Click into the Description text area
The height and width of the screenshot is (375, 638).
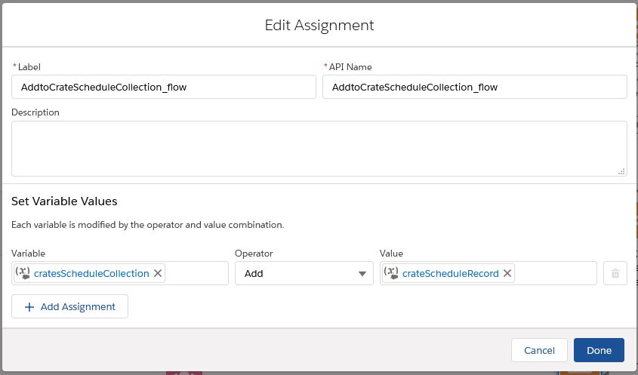pyautogui.click(x=319, y=149)
